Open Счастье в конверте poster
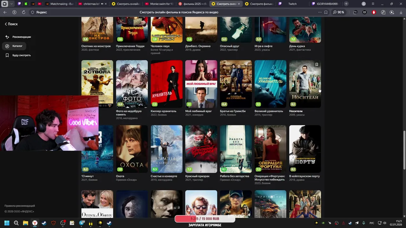The image size is (406, 228). coord(167,149)
